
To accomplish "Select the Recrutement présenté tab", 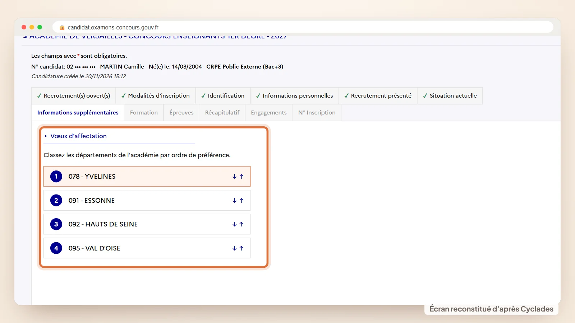I will click(378, 96).
